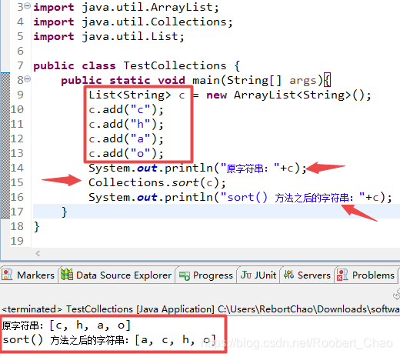Click 'List<String> c' declaration on line 9
Screen dimensions: 400x357
[x=137, y=95]
